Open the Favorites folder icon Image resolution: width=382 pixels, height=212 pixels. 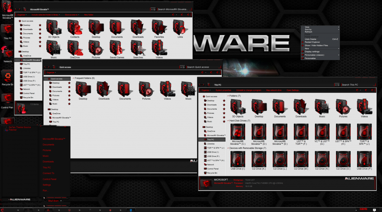coord(159,29)
